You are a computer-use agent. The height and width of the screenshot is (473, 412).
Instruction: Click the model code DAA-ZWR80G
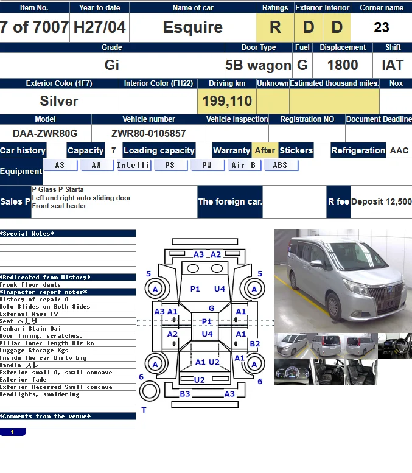[45, 133]
